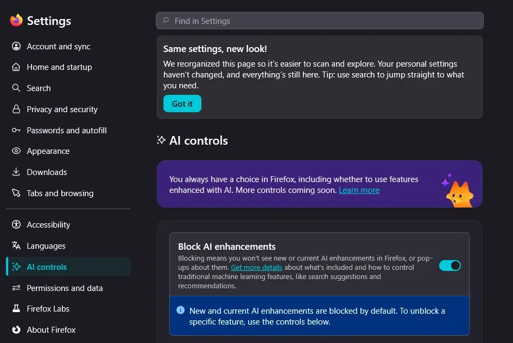Image resolution: width=513 pixels, height=343 pixels.
Task: Go to Accessibility settings
Action: 68,224
